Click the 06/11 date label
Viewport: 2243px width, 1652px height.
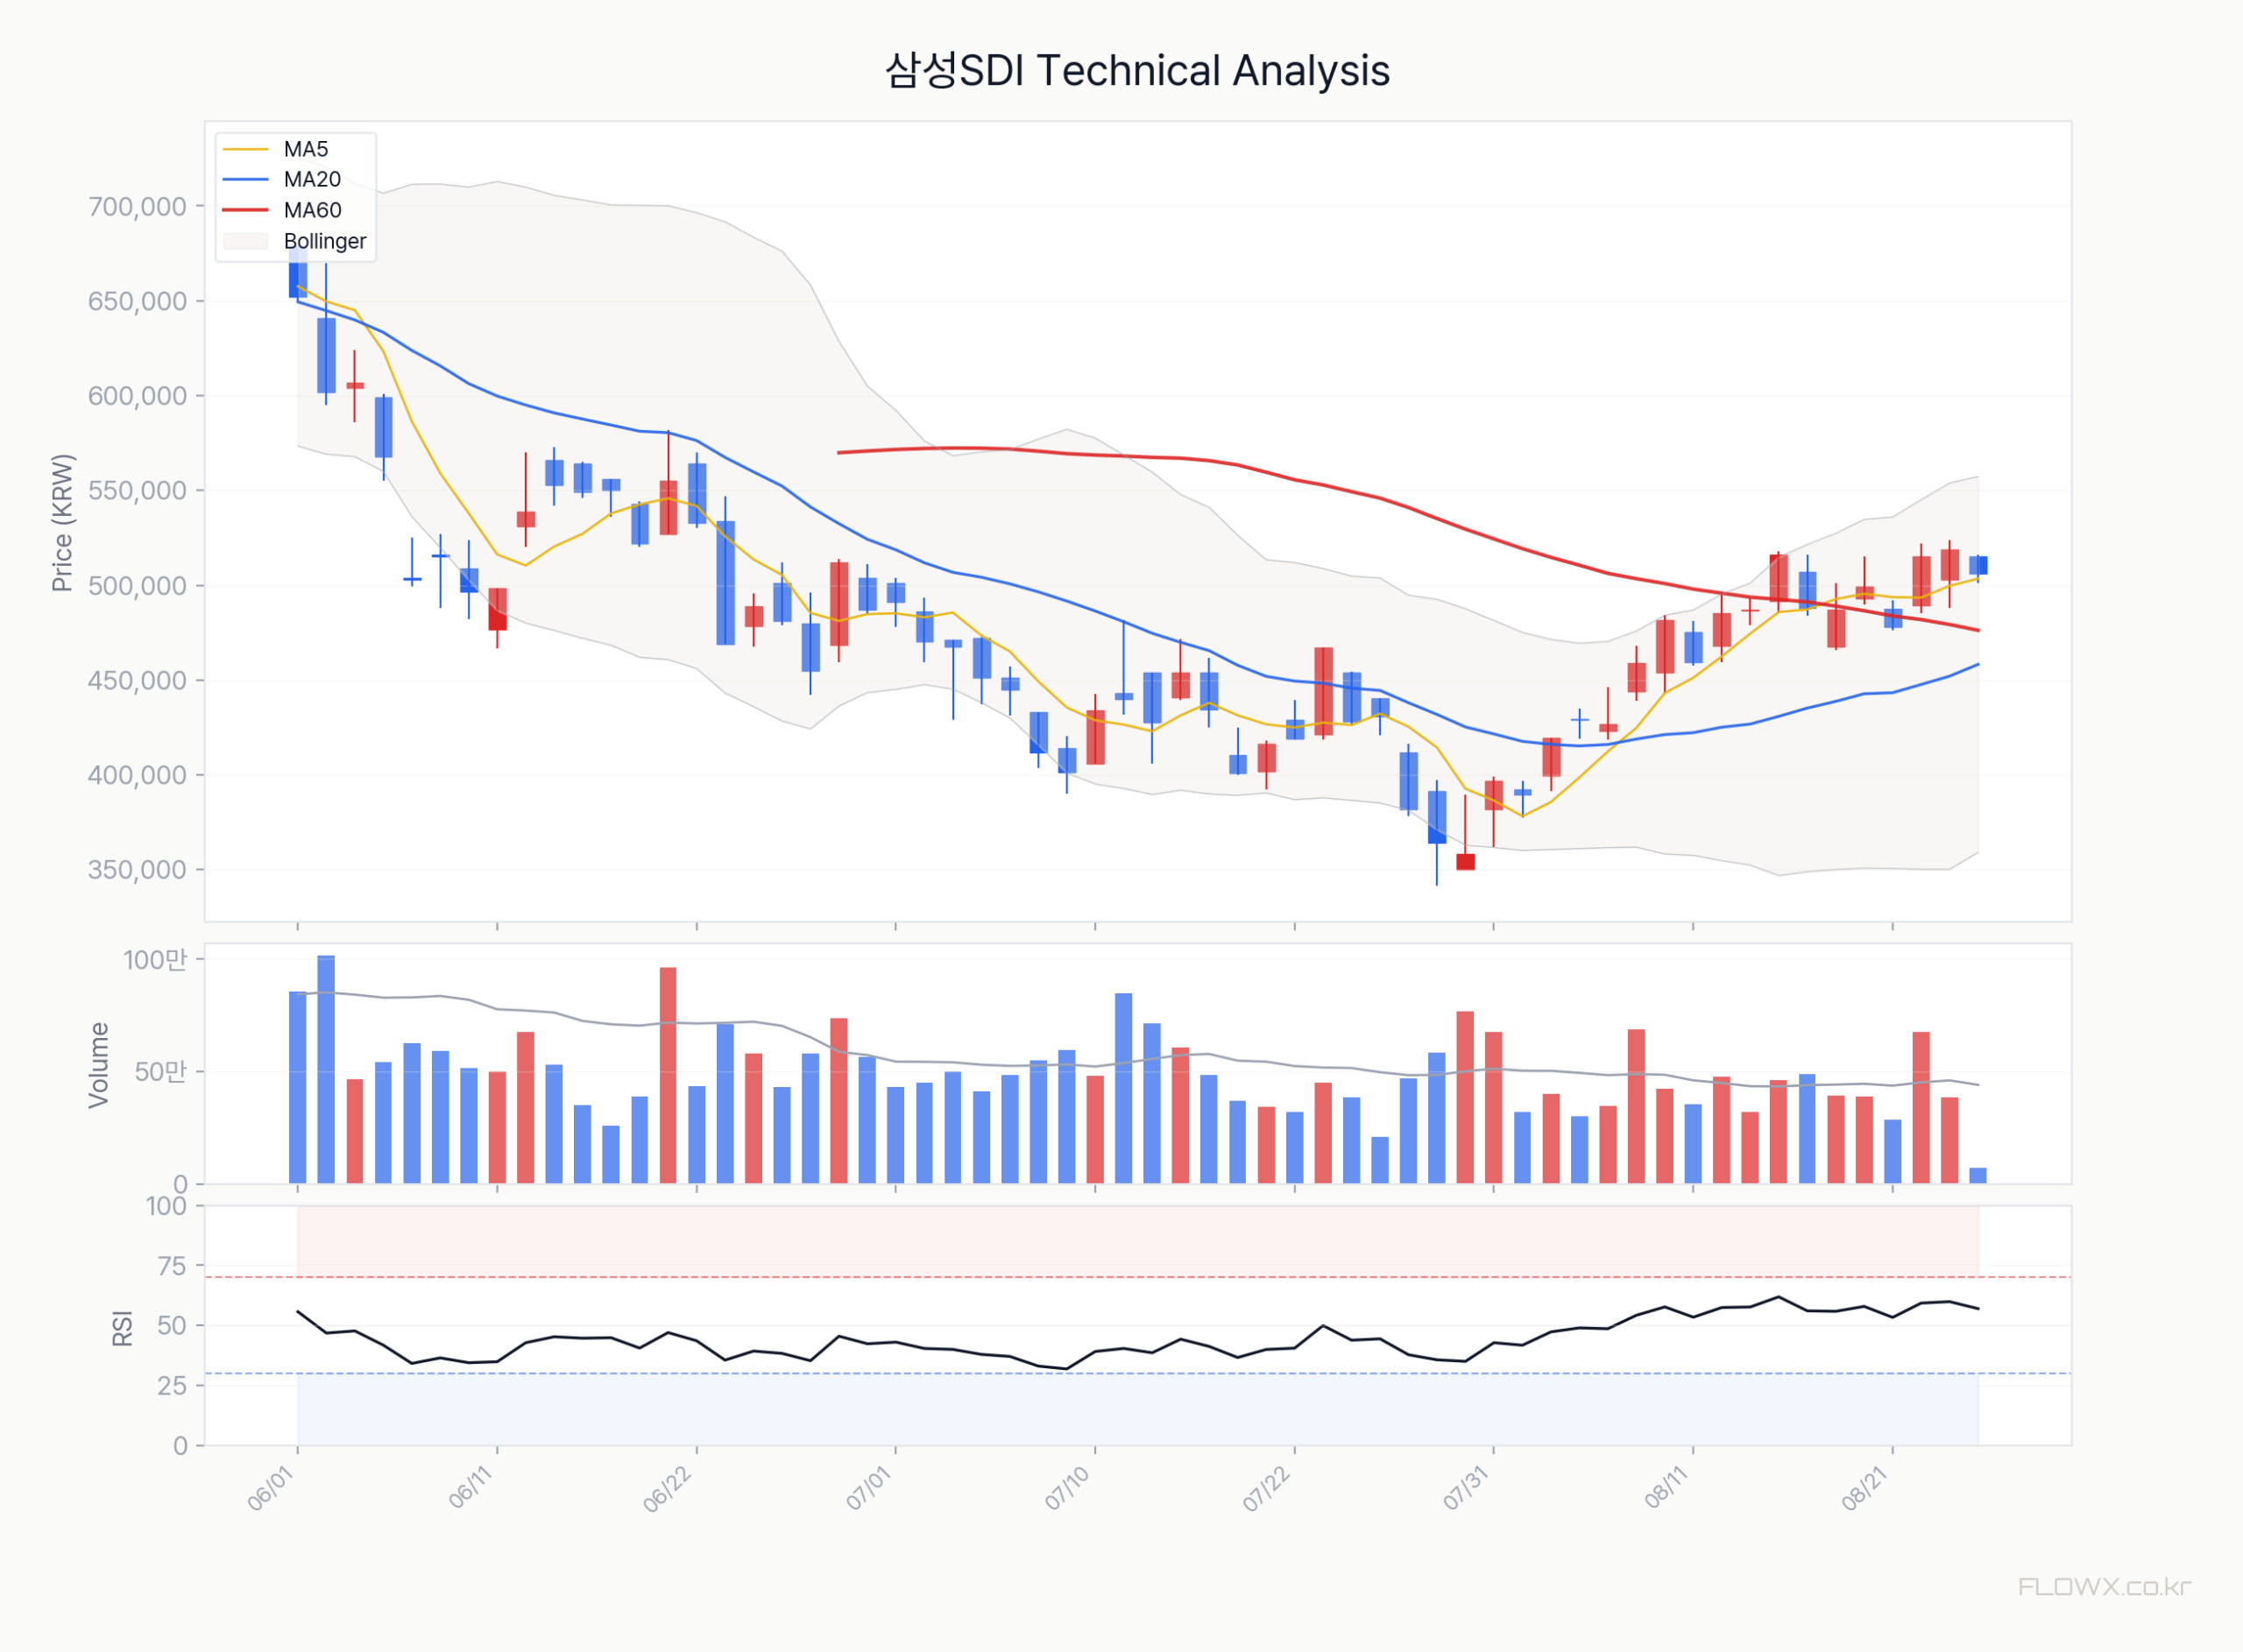(471, 1488)
